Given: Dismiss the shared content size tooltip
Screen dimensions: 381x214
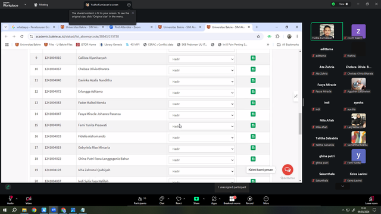Looking at the screenshot, I should (x=133, y=13).
